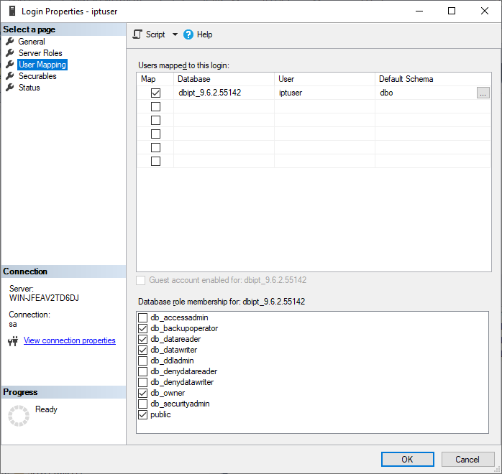Screen dimensions: 502x474
Task: Open the Default Schema browse ellipsis button
Action: tap(483, 93)
